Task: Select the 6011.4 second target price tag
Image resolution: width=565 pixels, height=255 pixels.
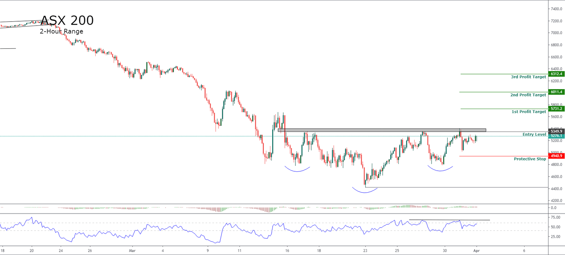Action: [x=557, y=92]
